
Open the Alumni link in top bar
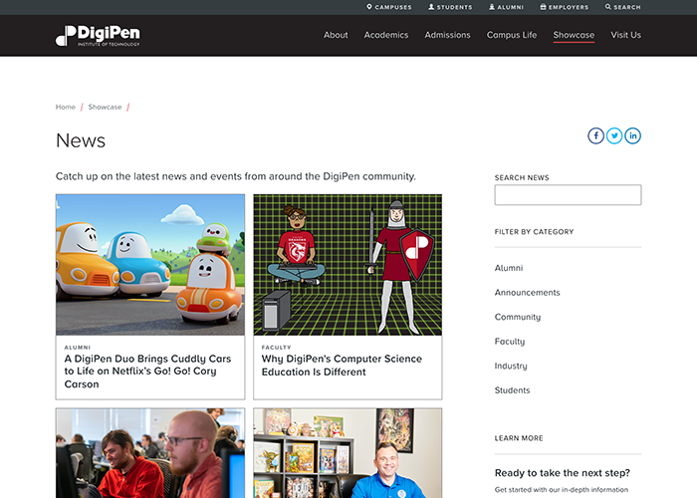tap(506, 7)
